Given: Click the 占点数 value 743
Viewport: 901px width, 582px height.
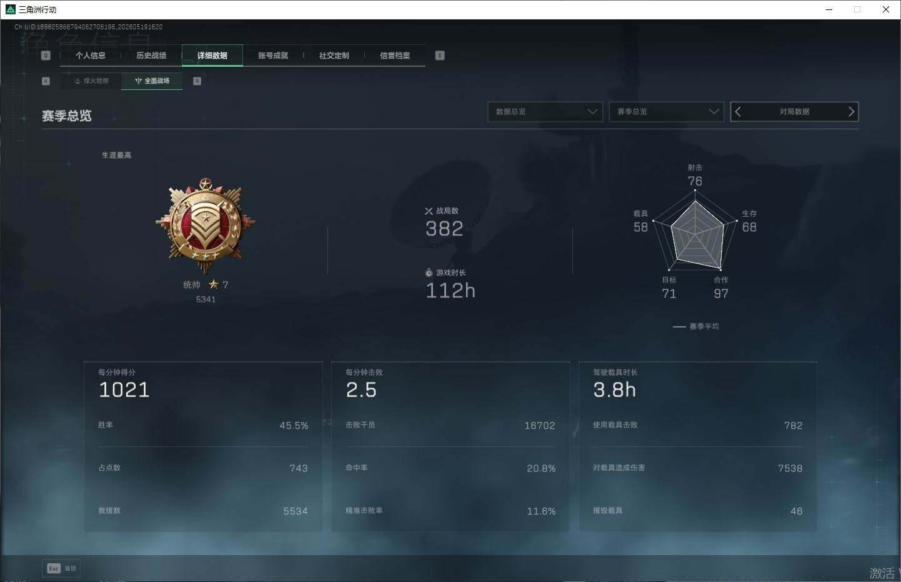Looking at the screenshot, I should pos(298,468).
